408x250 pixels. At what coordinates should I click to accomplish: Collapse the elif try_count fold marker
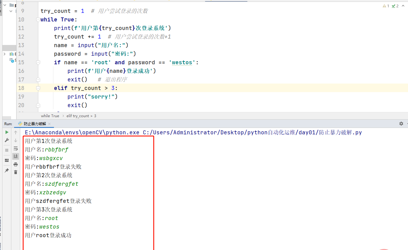click(x=38, y=88)
